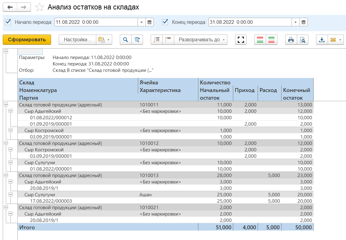This screenshot has height=240, width=346.
Task: Toggle full screen mode icon
Action: click(x=241, y=40)
